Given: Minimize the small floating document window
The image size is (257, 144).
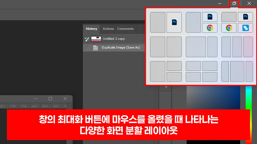Looking at the screenshot, I should [x=36, y=99].
